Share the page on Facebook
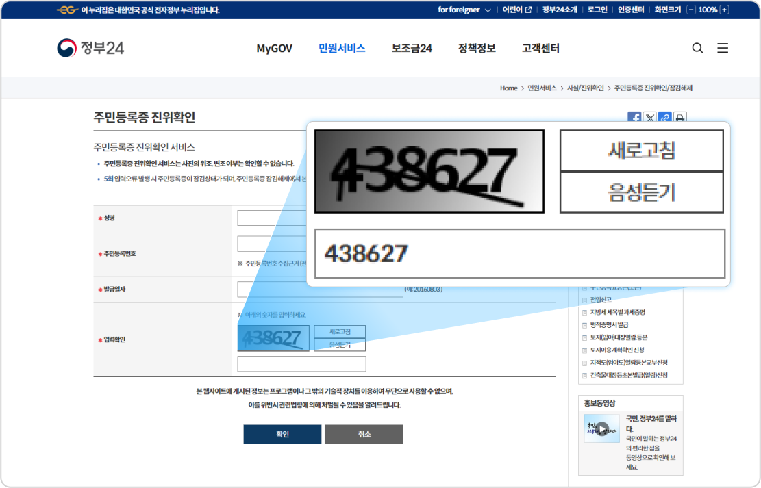The image size is (761, 488). [634, 118]
